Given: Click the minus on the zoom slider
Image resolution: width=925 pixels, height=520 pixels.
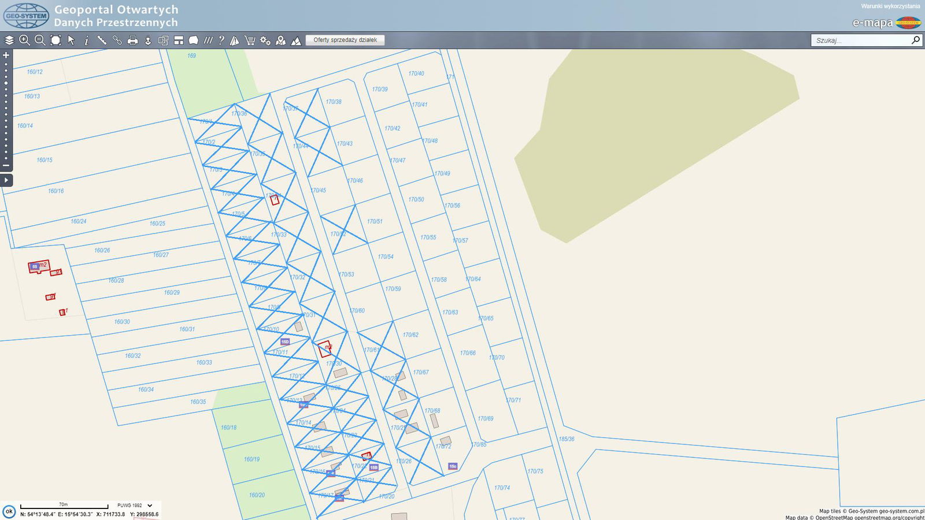Looking at the screenshot, I should (x=6, y=166).
